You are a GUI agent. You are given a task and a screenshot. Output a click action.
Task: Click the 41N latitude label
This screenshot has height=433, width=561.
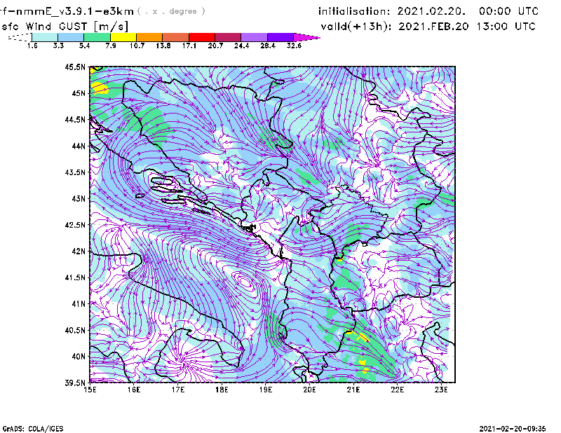tap(79, 304)
